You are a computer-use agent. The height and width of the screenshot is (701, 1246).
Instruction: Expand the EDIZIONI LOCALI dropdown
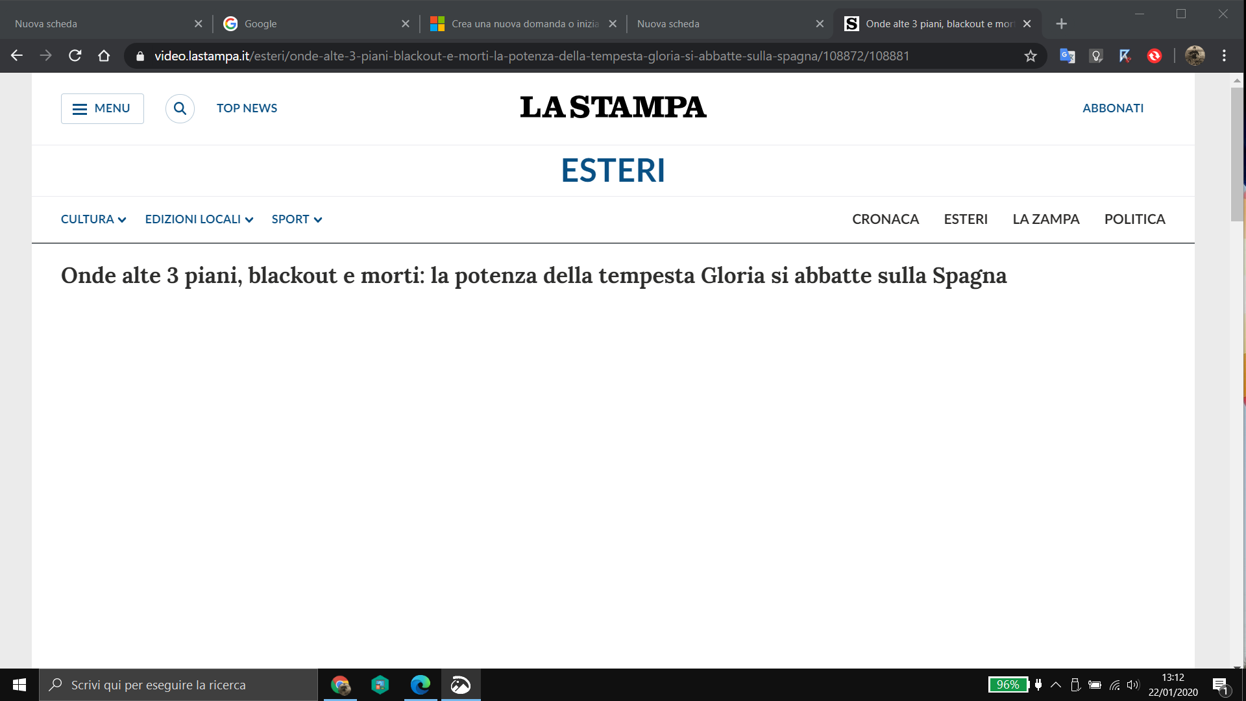[199, 219]
